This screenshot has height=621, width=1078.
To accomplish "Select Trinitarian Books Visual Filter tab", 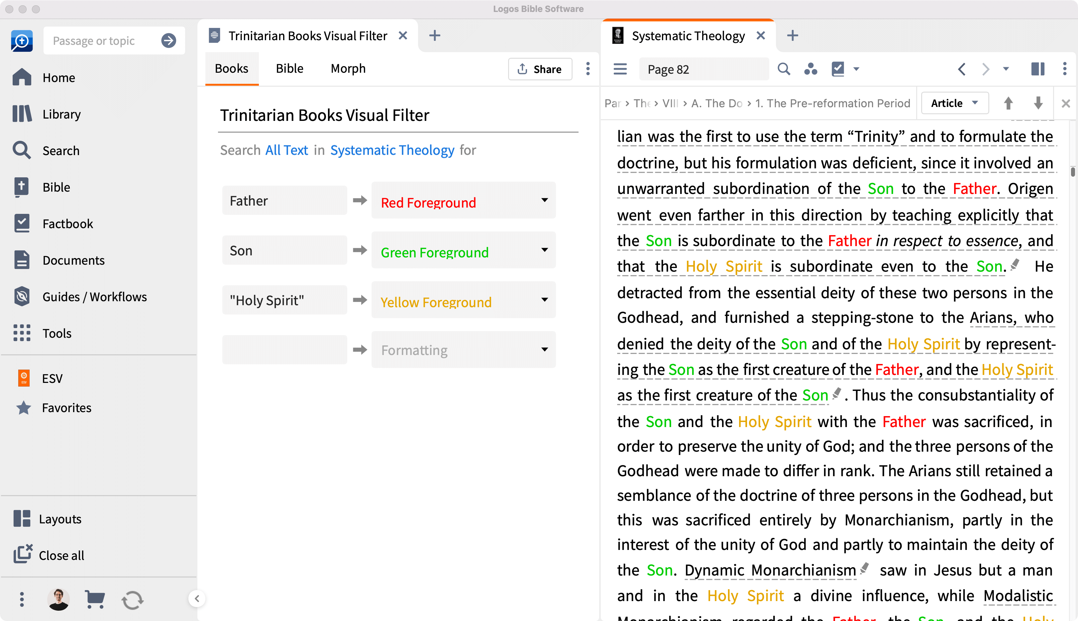I will 307,36.
